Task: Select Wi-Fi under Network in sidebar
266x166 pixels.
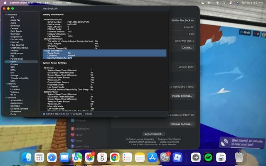Action: pos(13,95)
